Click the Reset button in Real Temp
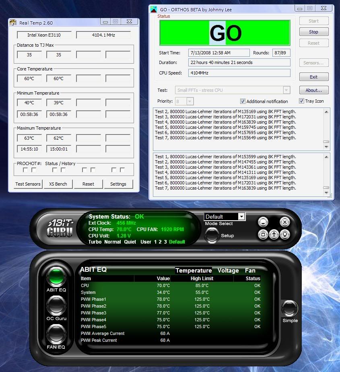Screen dimensions: 340x372 (x=88, y=184)
